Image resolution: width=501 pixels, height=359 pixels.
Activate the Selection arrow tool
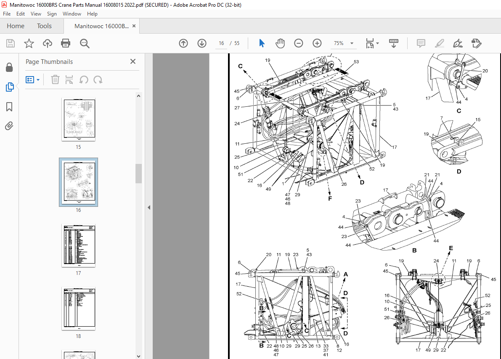point(262,43)
